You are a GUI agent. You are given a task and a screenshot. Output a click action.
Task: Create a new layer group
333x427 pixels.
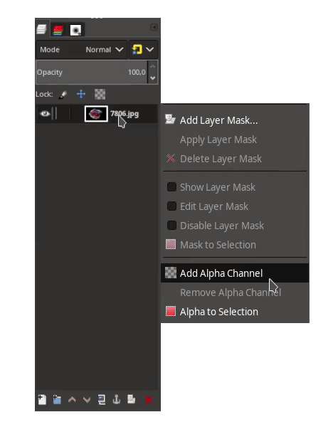coord(57,399)
